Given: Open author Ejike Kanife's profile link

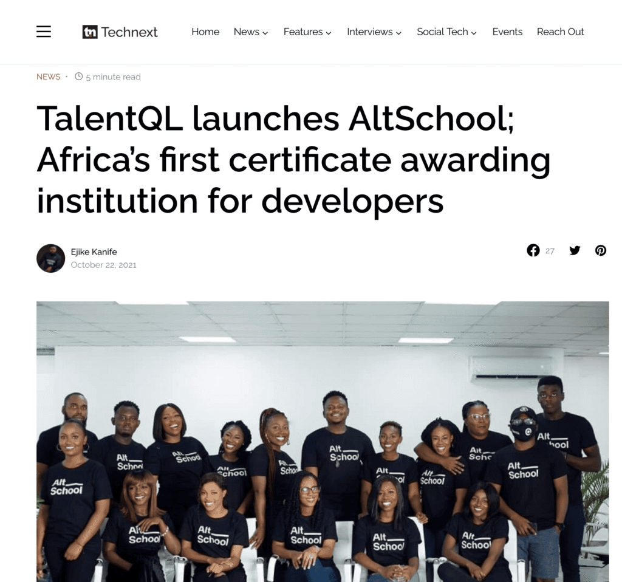Looking at the screenshot, I should pos(94,252).
